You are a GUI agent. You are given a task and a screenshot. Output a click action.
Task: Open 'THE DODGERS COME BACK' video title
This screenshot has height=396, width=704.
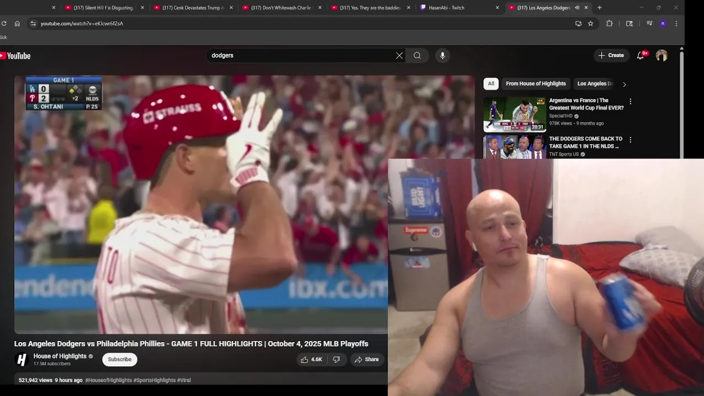586,142
